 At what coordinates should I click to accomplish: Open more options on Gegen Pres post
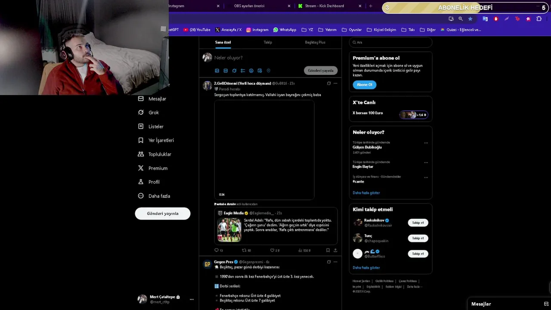tap(335, 262)
